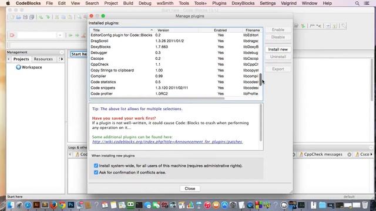This screenshot has height=211, width=376.
Task: Open Safari from the dock
Action: click(28, 205)
